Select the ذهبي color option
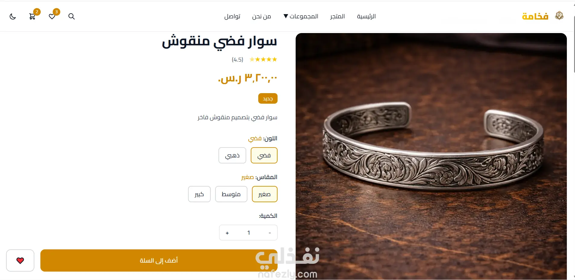 pyautogui.click(x=232, y=155)
